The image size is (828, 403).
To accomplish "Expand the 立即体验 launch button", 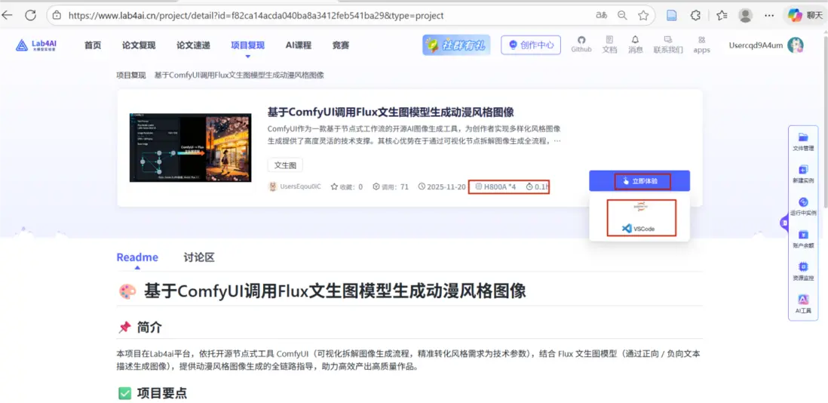I will click(x=639, y=180).
